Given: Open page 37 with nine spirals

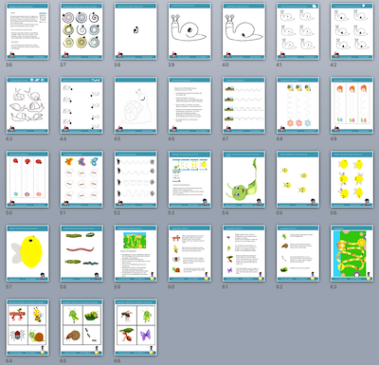Looking at the screenshot, I should [x=81, y=31].
